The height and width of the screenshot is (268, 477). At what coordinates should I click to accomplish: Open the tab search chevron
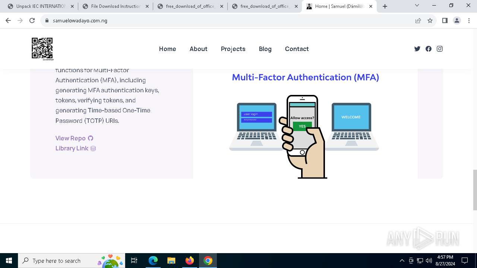[417, 6]
